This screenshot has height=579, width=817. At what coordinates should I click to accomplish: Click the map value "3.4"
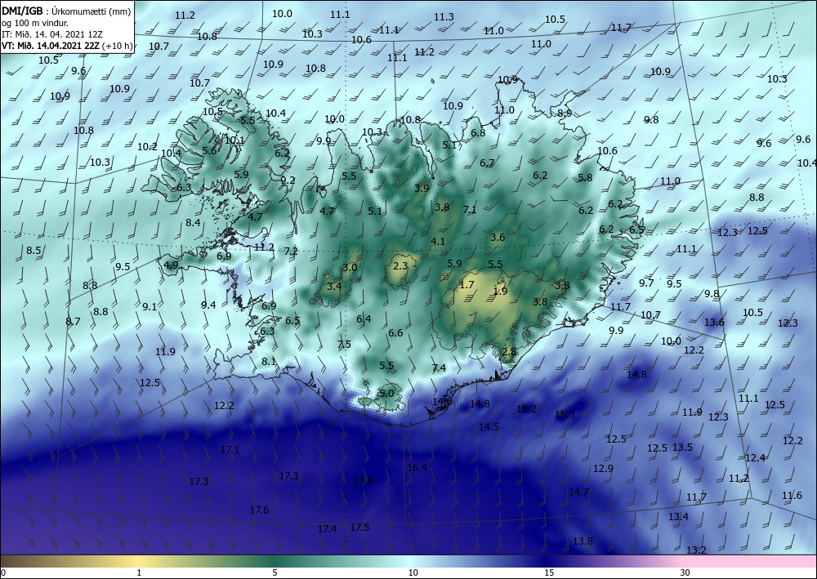[334, 286]
